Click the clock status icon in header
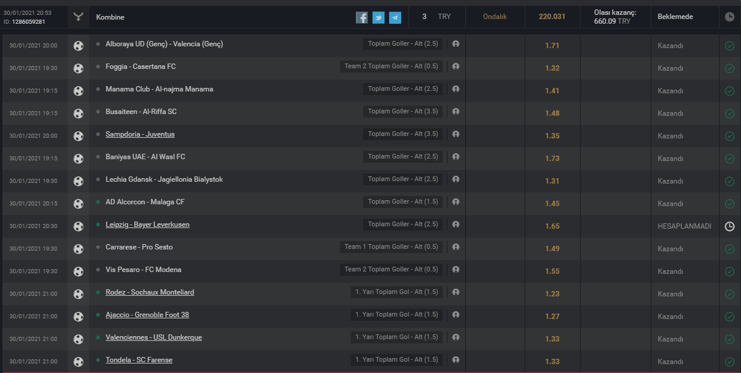The image size is (741, 373). click(x=730, y=17)
